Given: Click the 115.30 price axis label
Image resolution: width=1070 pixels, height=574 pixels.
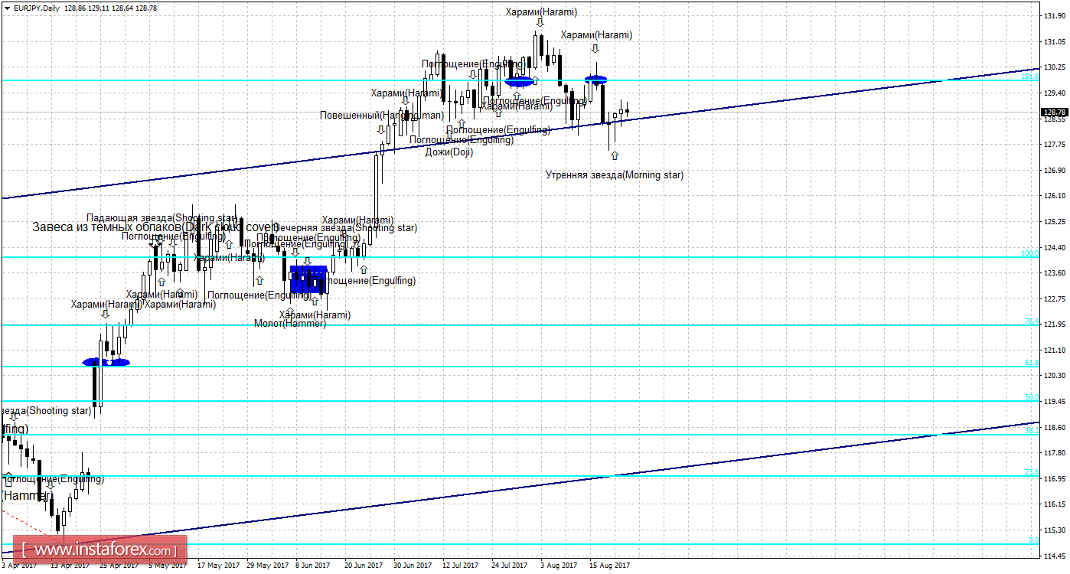Looking at the screenshot, I should click(x=1055, y=530).
